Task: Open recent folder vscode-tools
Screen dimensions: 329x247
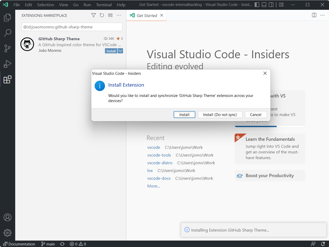Action: pos(159,155)
